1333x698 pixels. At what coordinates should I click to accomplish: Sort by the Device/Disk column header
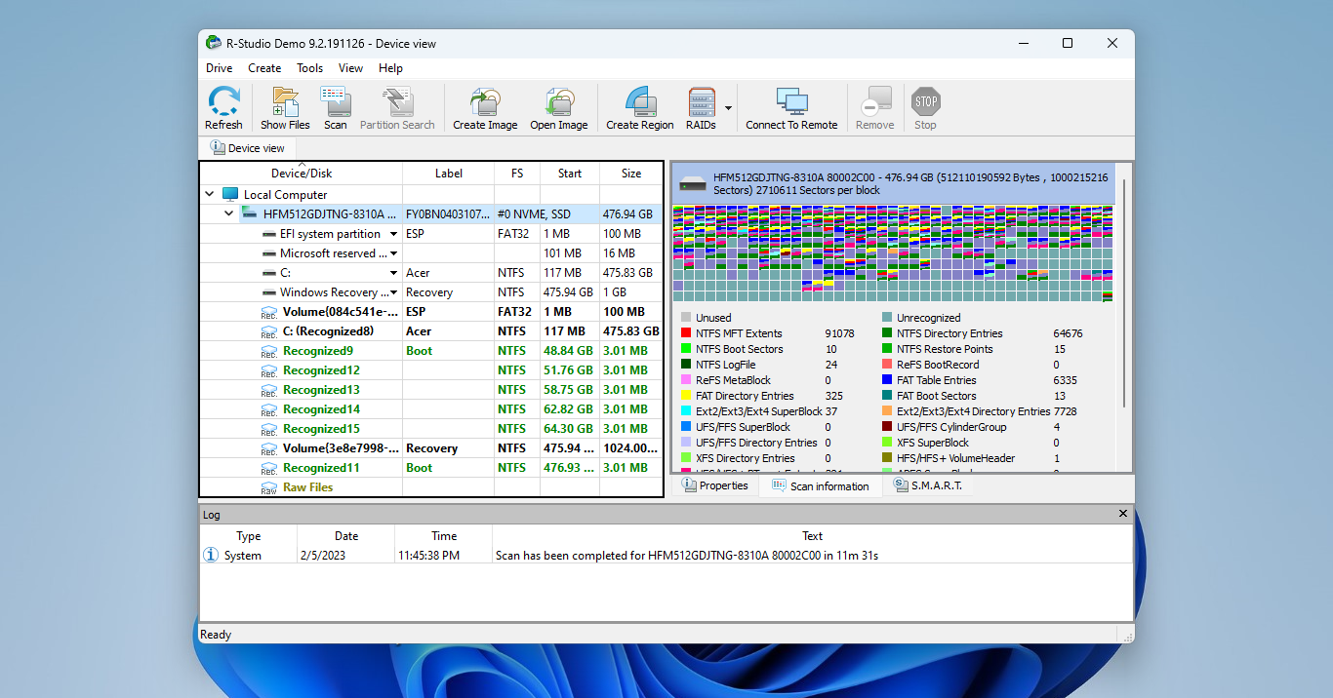click(302, 174)
